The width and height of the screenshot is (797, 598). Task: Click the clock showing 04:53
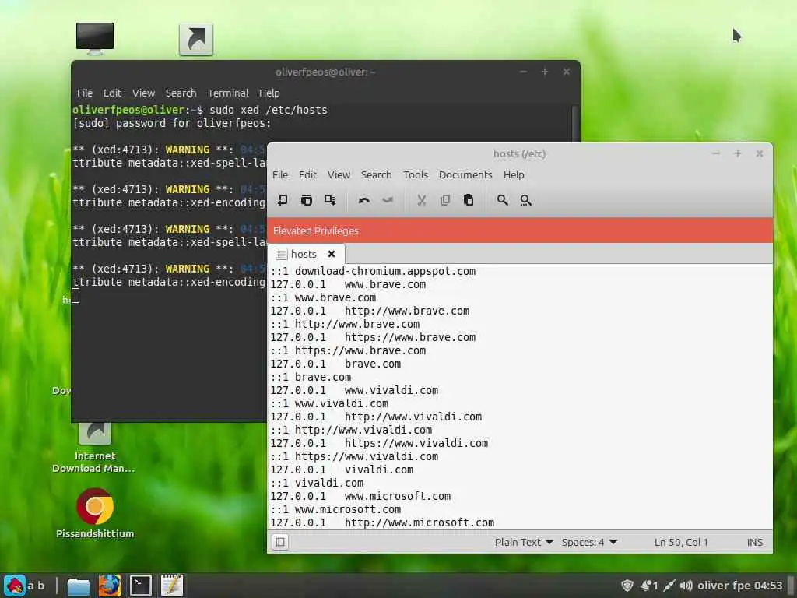click(x=768, y=586)
